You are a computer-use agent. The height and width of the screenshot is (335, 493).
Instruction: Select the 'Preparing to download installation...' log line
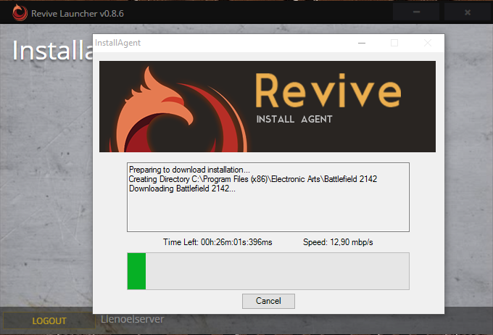(x=189, y=170)
